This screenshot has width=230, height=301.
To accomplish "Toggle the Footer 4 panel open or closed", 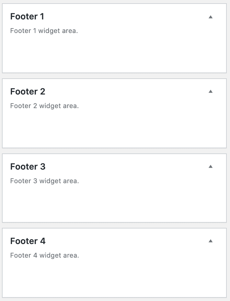I will 211,241.
